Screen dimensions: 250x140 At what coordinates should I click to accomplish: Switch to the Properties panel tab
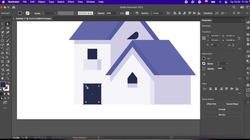[x=207, y=20]
